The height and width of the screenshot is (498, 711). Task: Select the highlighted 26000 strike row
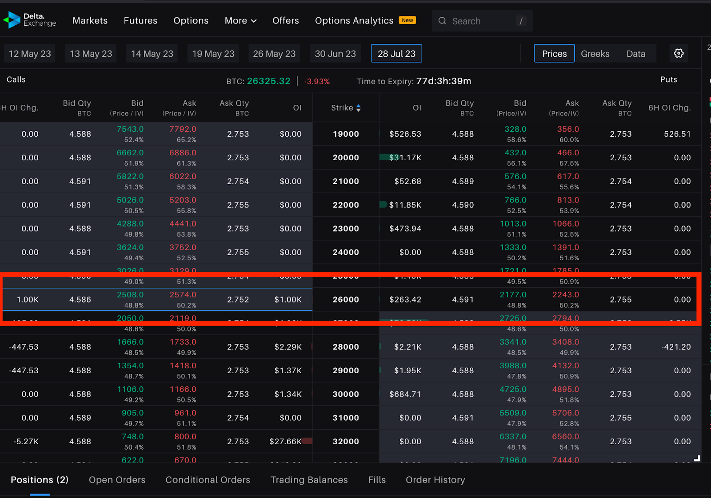[346, 299]
